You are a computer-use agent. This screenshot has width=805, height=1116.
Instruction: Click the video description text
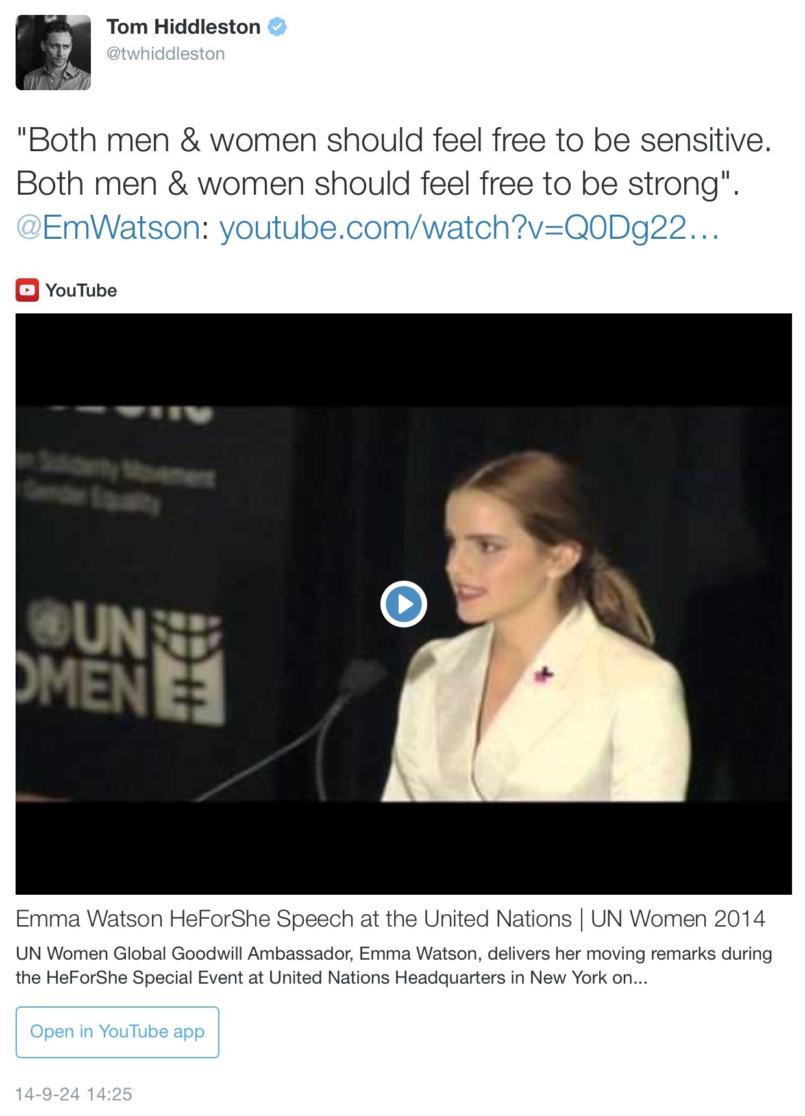click(394, 965)
